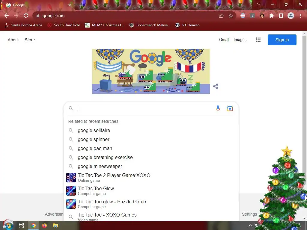Share the doodle with the share icon
This screenshot has height=230, width=307.
tap(216, 87)
